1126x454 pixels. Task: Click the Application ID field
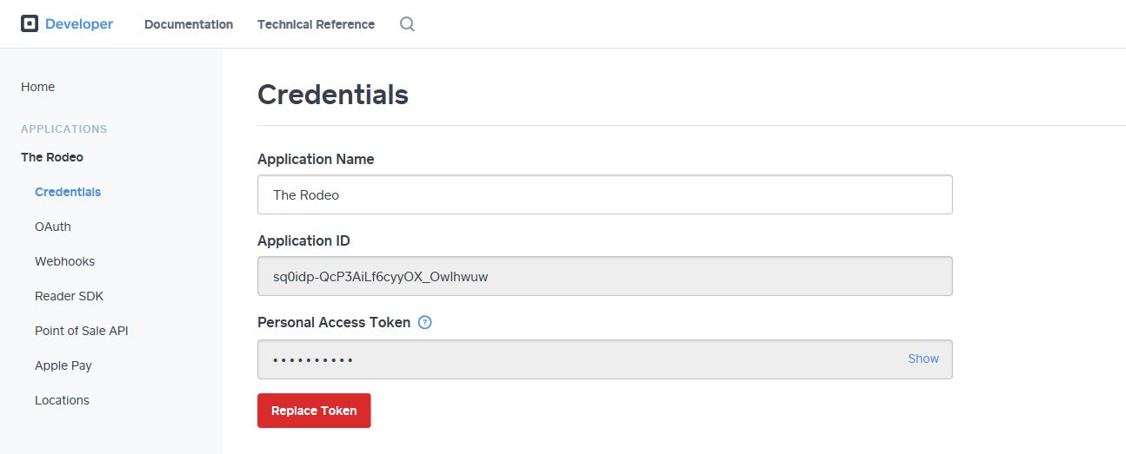coord(605,276)
